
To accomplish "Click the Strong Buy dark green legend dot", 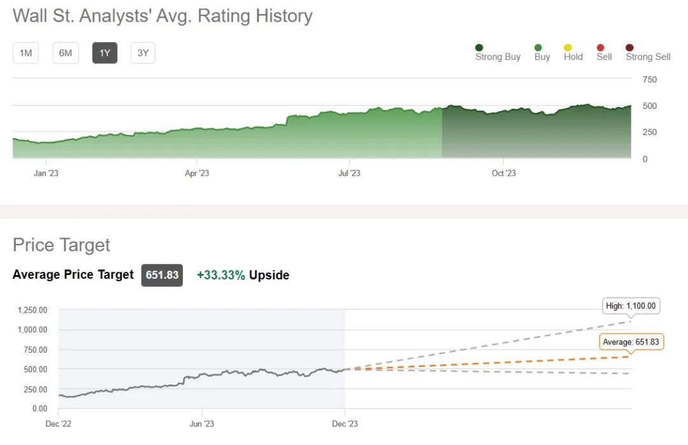I will point(479,47).
